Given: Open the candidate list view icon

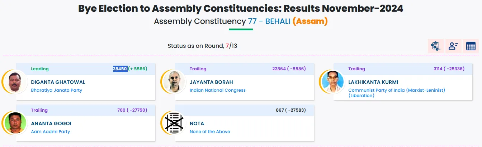Looking at the screenshot, I should [x=453, y=46].
